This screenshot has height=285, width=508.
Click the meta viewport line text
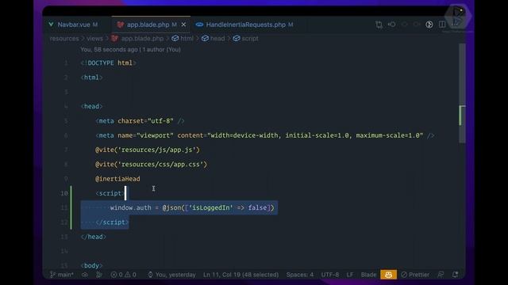point(264,135)
